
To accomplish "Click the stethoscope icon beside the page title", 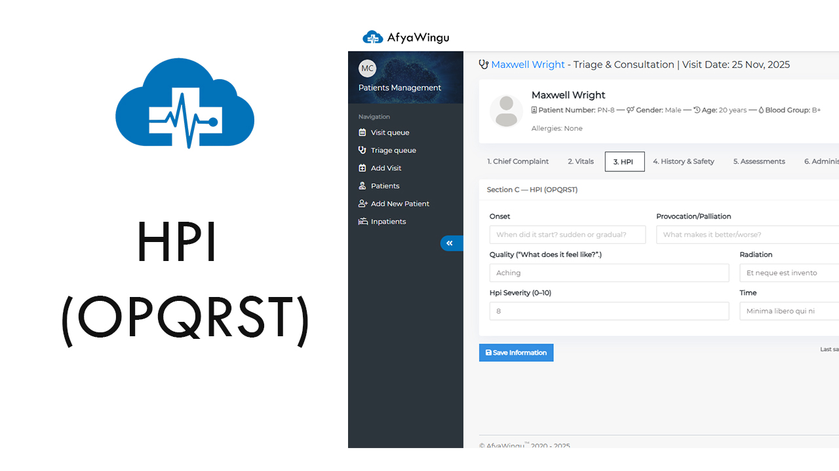I will click(484, 64).
